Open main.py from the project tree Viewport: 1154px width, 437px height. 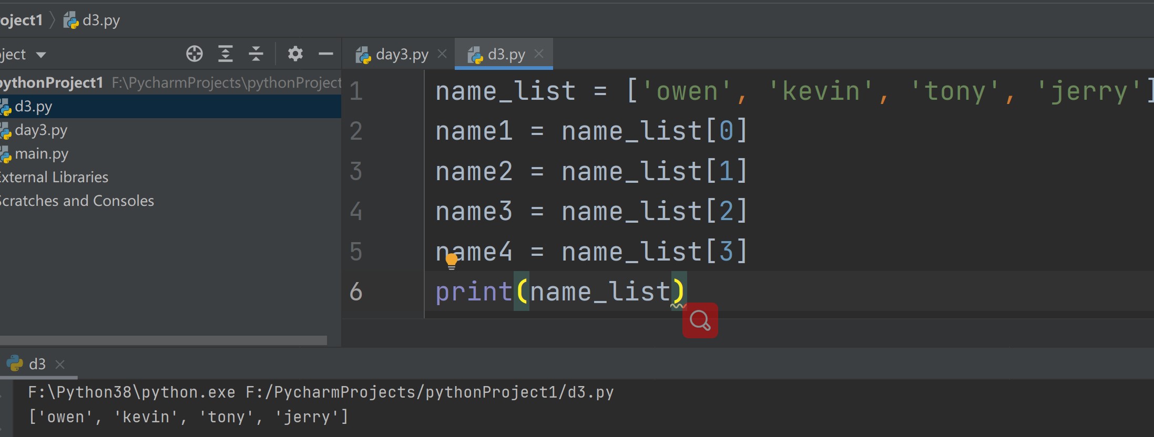[x=42, y=154]
